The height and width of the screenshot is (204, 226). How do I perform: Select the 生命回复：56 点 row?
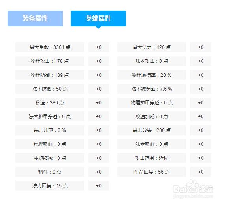coord(152,172)
